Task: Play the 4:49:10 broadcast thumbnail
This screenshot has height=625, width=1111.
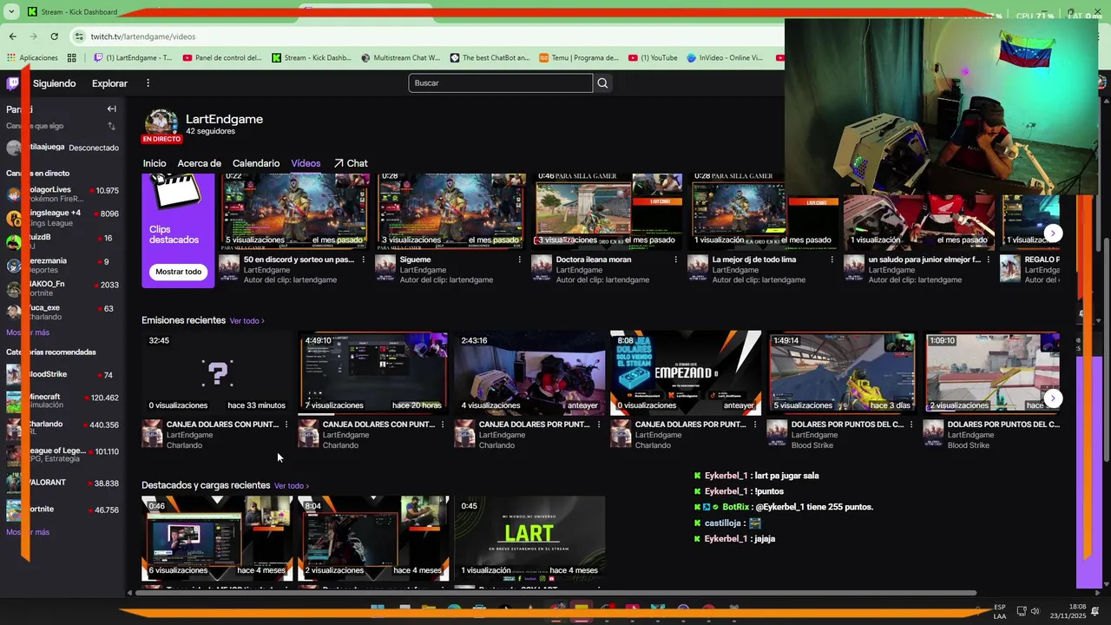Action: click(x=373, y=373)
